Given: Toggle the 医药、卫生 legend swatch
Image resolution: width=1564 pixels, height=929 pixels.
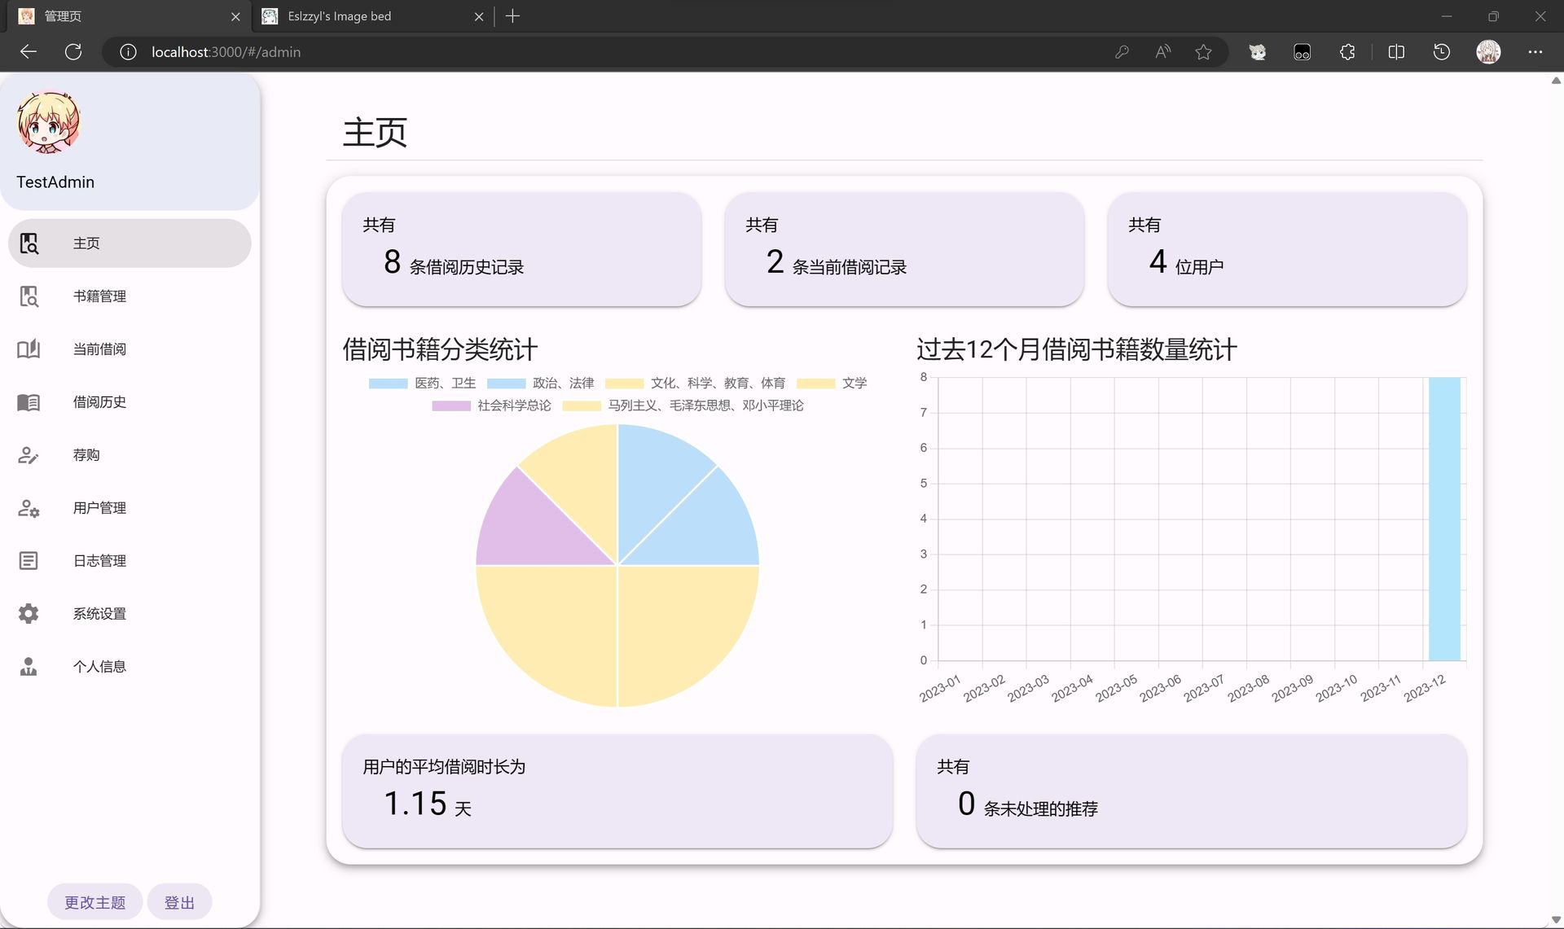Looking at the screenshot, I should (388, 383).
